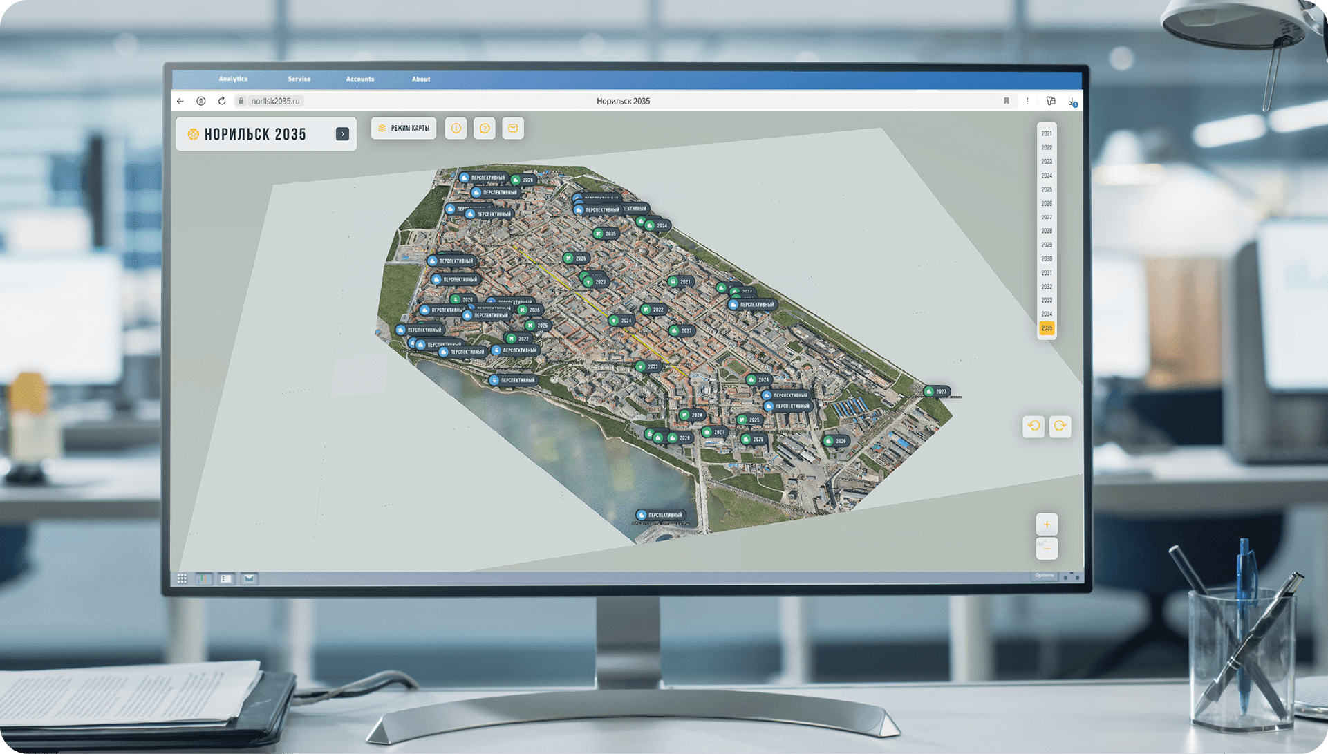The height and width of the screenshot is (754, 1328).
Task: Toggle Режим карты map mode
Action: point(404,129)
